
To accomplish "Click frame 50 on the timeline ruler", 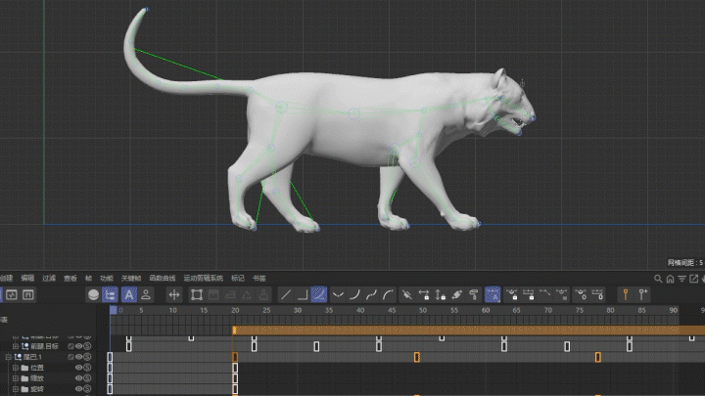I will tap(423, 310).
